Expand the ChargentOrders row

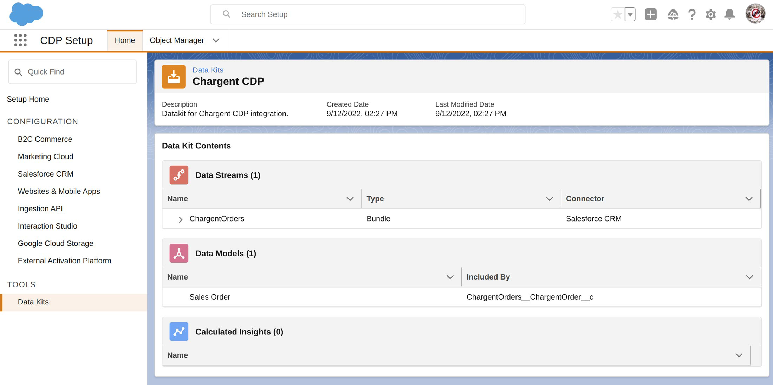click(x=180, y=219)
